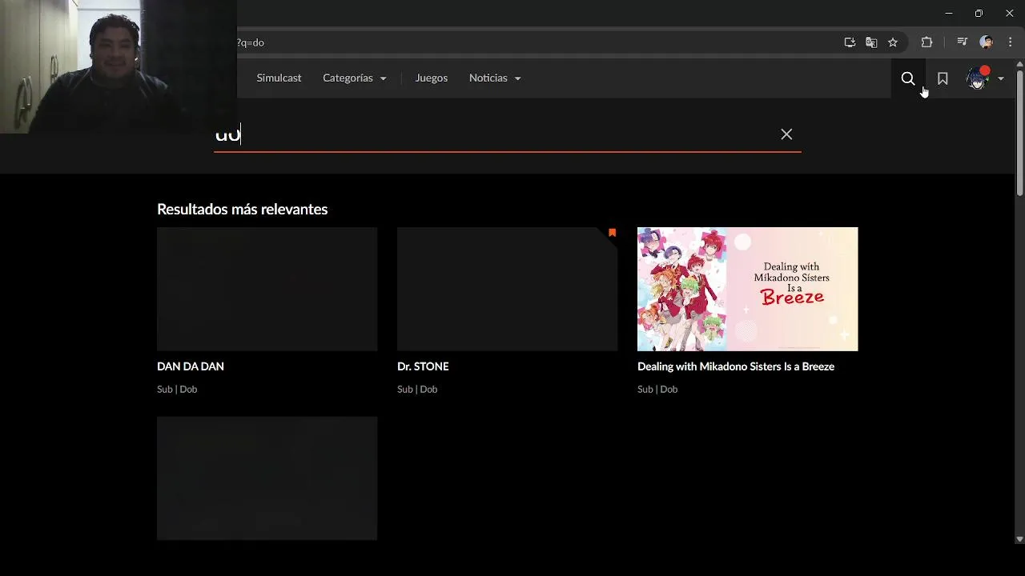
Task: Open the Crunchyroll profile avatar menu
Action: pos(977,78)
